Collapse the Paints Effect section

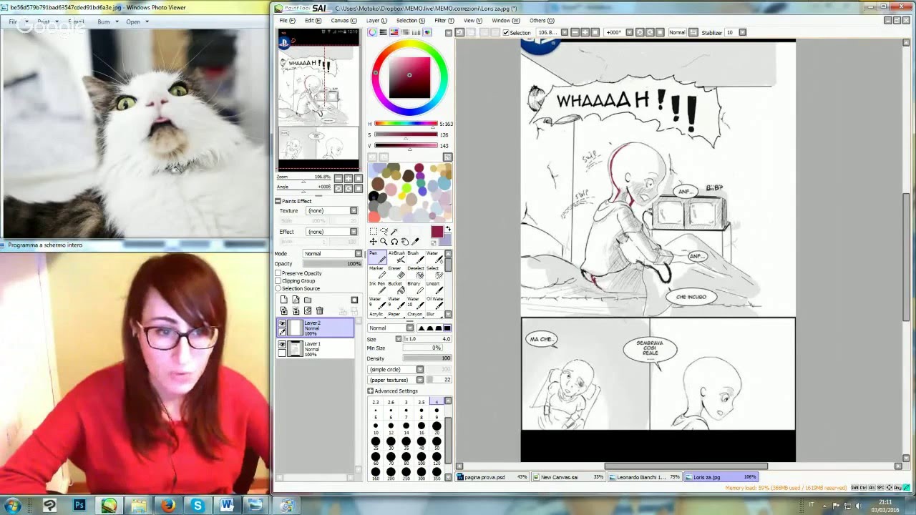pyautogui.click(x=278, y=201)
